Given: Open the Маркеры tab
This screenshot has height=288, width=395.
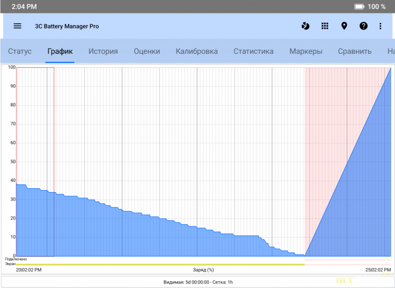Looking at the screenshot, I should click(306, 51).
